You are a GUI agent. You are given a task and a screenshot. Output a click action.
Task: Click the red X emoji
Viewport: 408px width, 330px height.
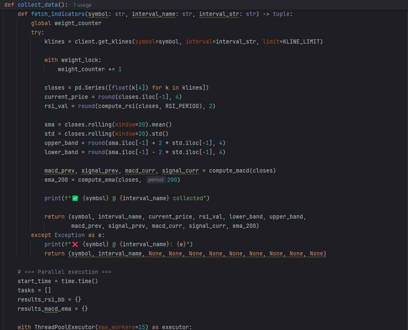(x=76, y=244)
